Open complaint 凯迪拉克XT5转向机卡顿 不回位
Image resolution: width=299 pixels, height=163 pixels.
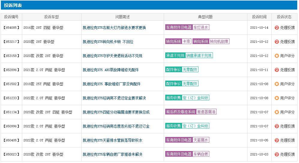pyautogui.click(x=108, y=42)
